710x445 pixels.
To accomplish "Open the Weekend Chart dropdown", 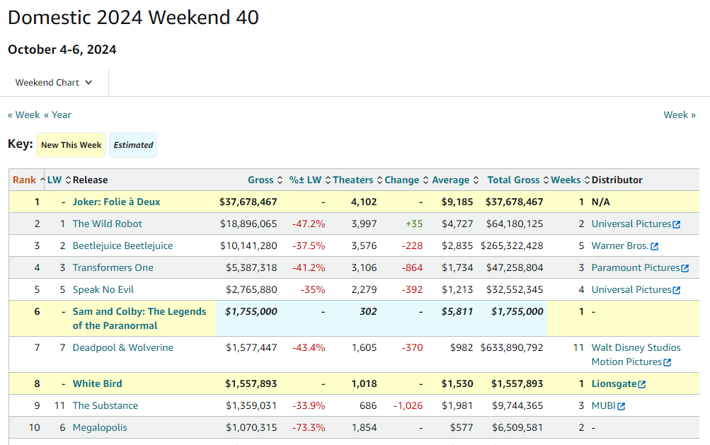I will point(54,82).
